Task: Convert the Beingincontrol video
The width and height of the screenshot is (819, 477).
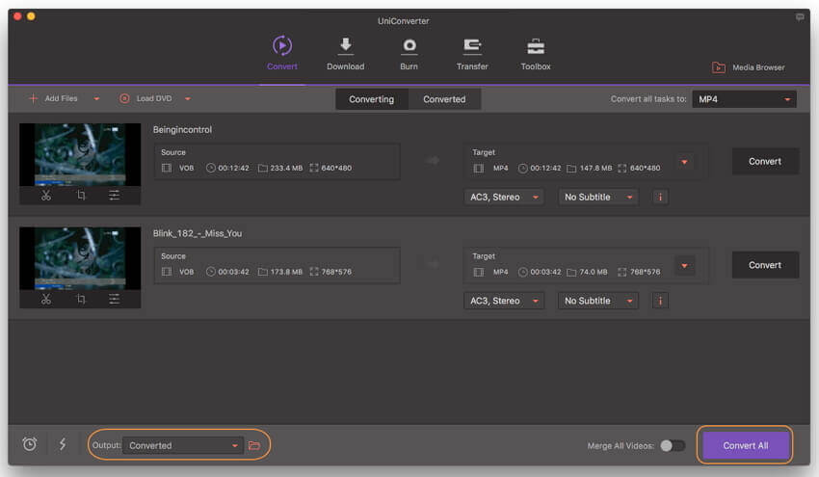Action: [765, 162]
